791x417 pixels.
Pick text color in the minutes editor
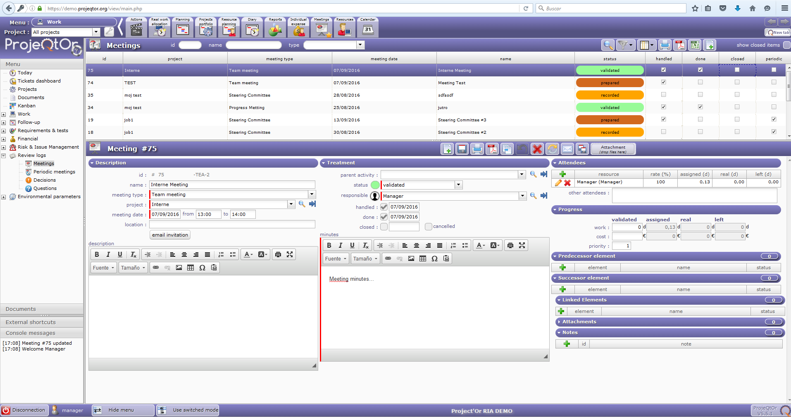click(480, 245)
